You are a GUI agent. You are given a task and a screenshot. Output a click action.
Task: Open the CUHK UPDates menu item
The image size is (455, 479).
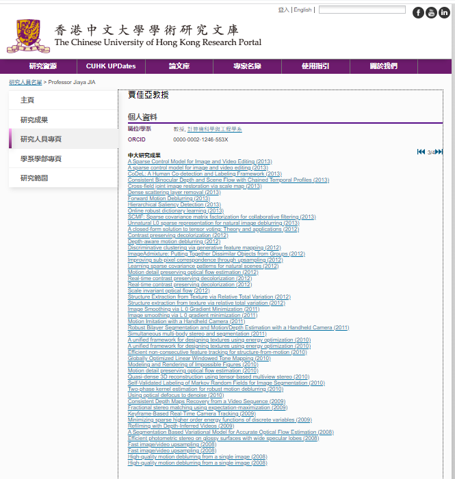111,66
